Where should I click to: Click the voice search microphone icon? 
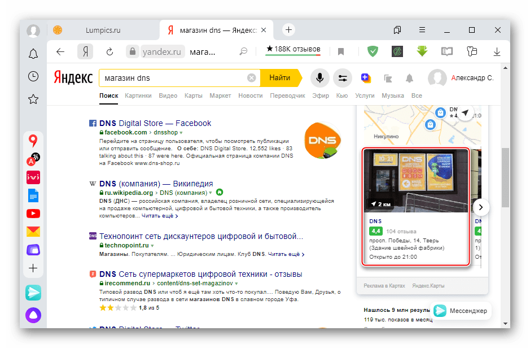pyautogui.click(x=319, y=78)
